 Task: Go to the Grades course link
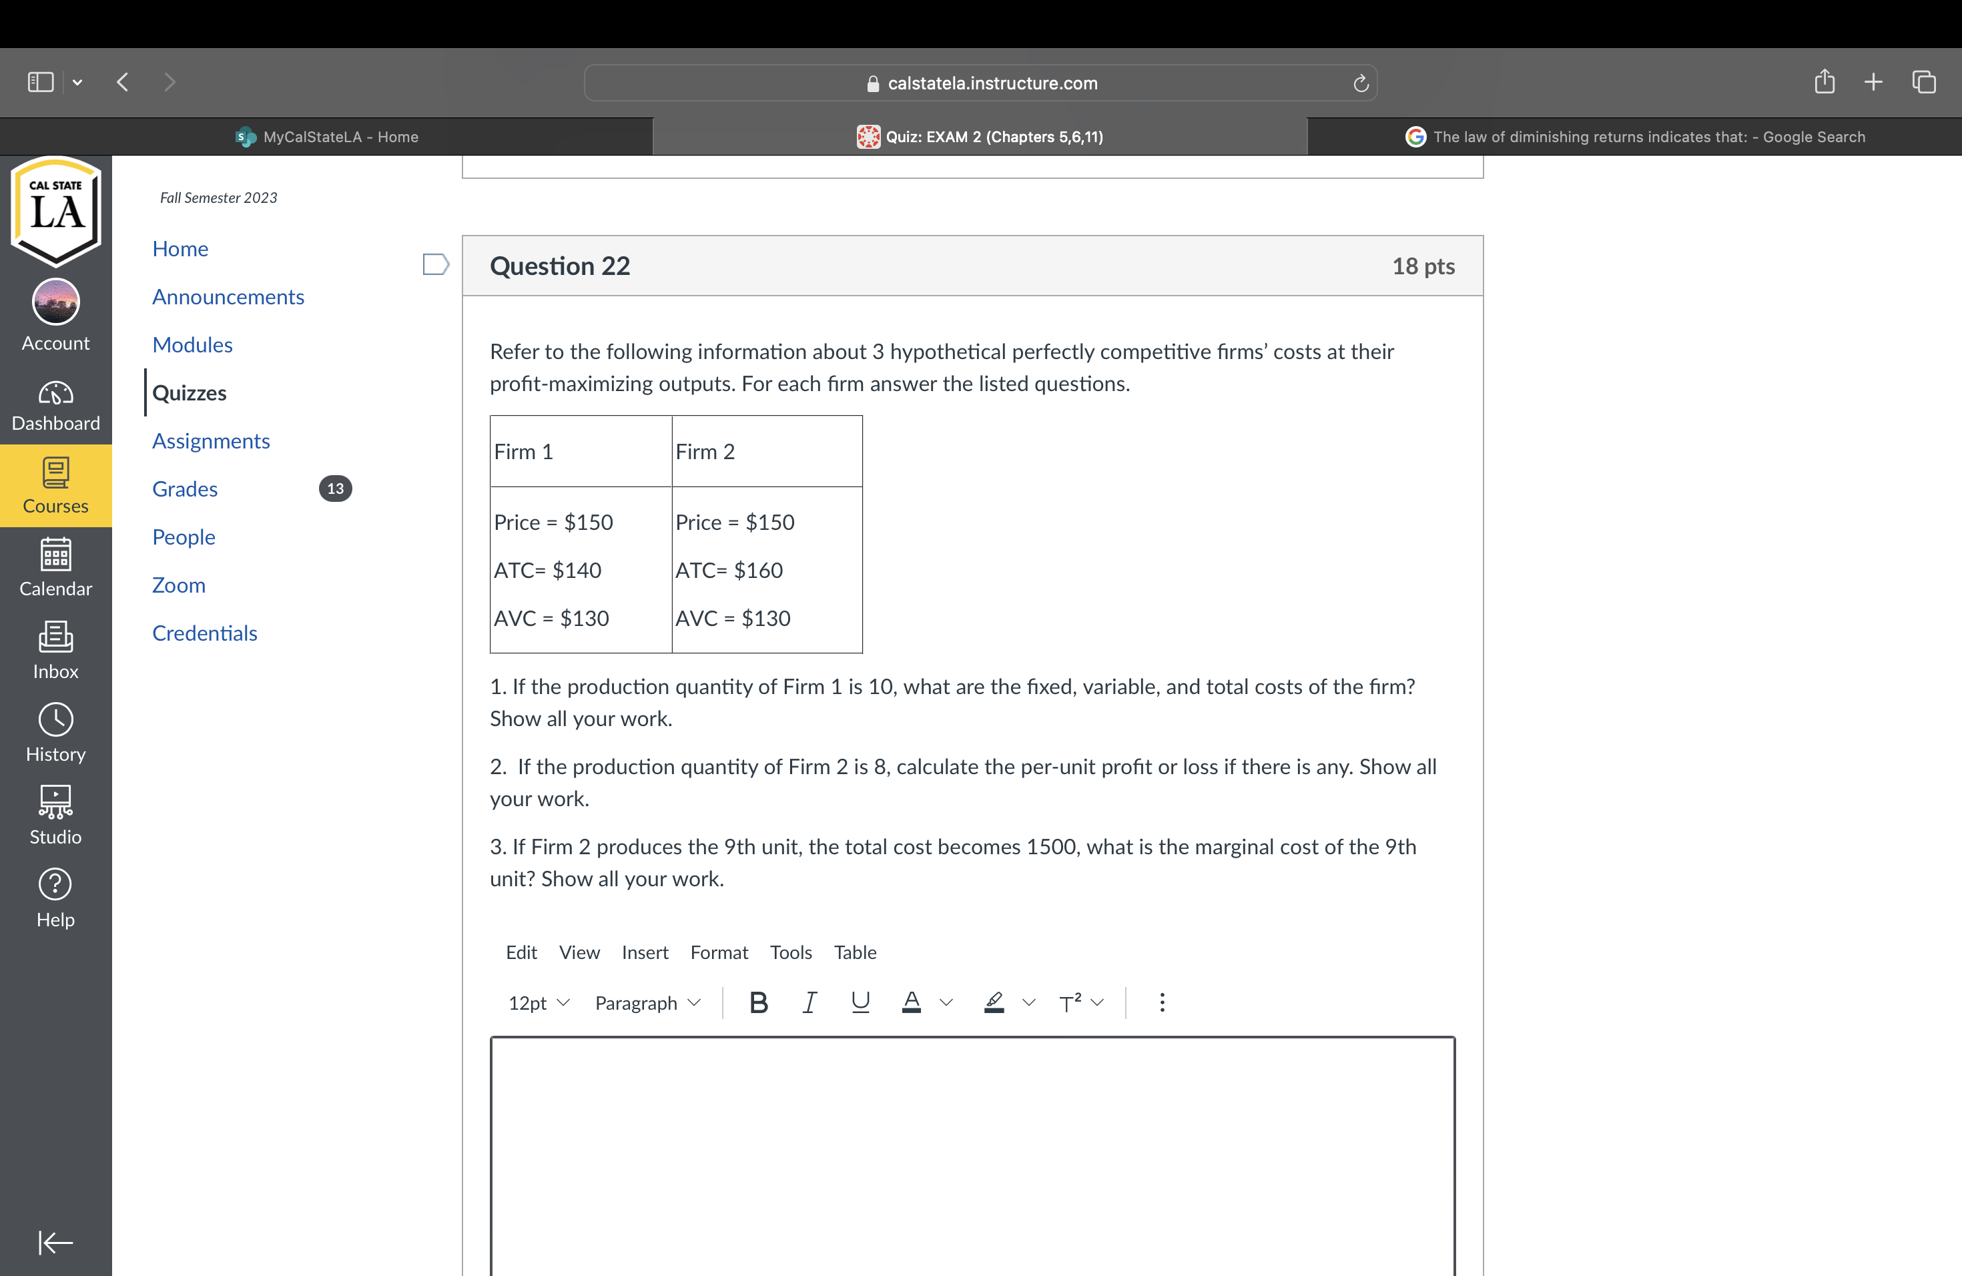[x=185, y=489]
